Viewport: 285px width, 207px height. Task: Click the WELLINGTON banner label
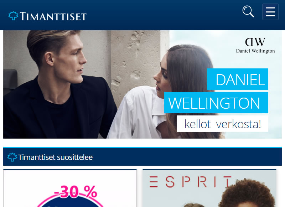point(216,103)
